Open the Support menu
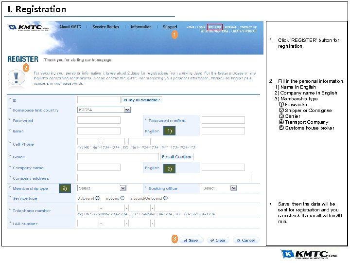This screenshot has width=350, height=263. (170, 27)
